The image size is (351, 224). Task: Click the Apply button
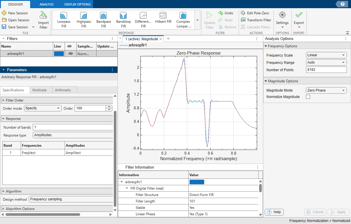pos(338,212)
